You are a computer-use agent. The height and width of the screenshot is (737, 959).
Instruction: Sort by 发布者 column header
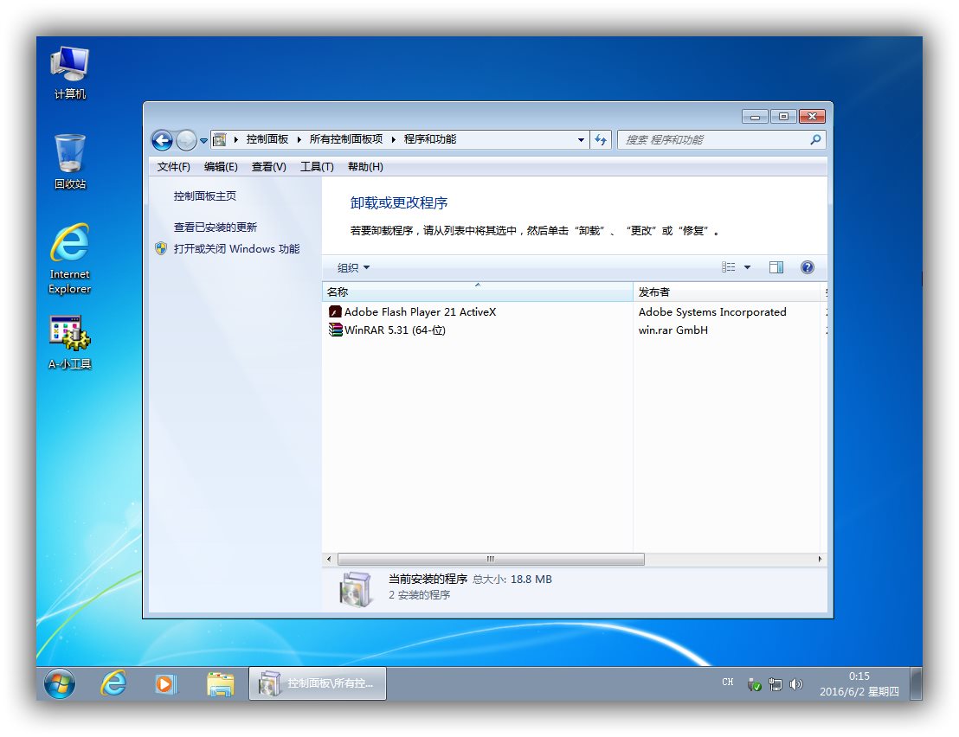pyautogui.click(x=728, y=292)
